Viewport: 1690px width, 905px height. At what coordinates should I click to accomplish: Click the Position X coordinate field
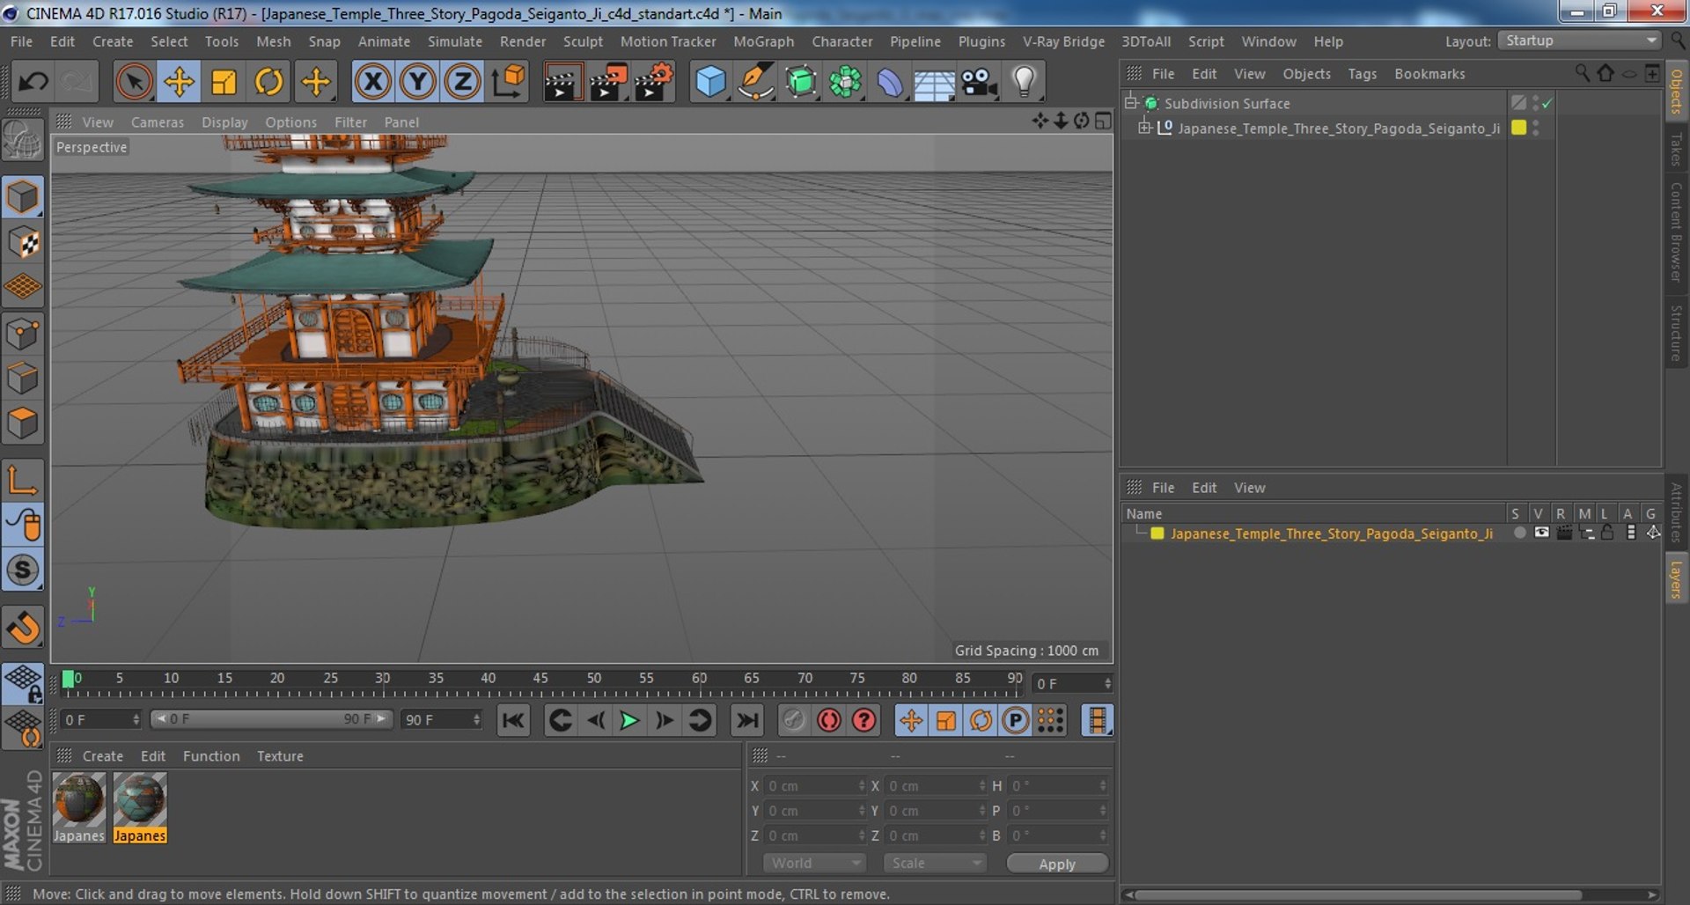click(814, 785)
